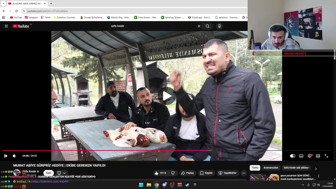Click the time display 24:48 / 39:52
Viewport: 336px width, 189px height.
coord(30,156)
